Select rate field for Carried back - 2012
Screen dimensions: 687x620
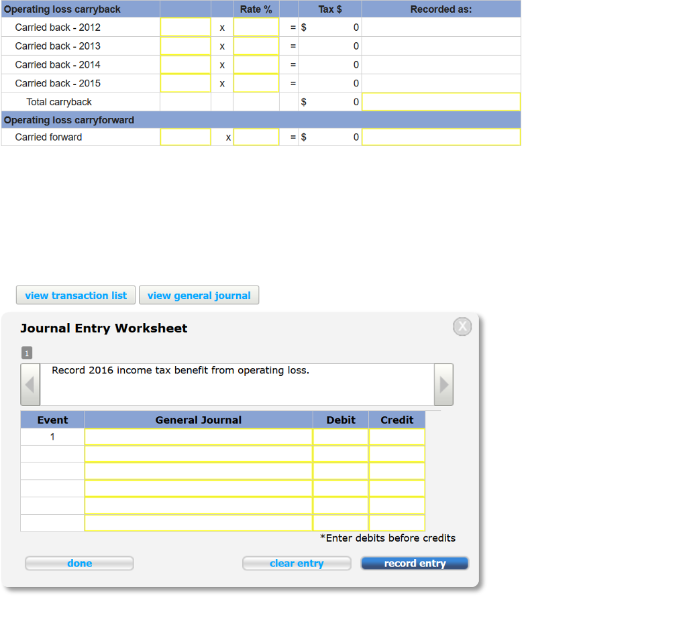point(256,27)
